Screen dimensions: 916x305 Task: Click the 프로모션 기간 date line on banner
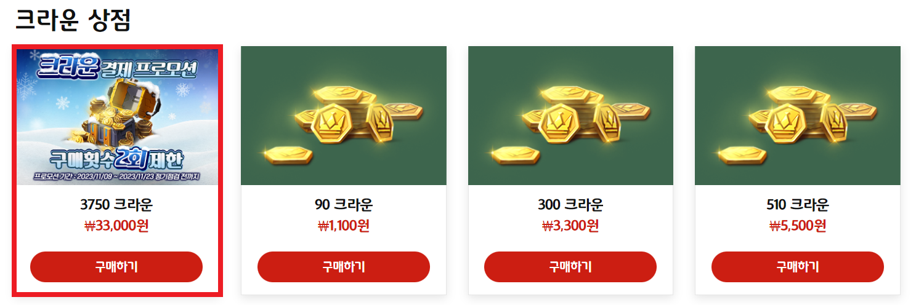116,178
